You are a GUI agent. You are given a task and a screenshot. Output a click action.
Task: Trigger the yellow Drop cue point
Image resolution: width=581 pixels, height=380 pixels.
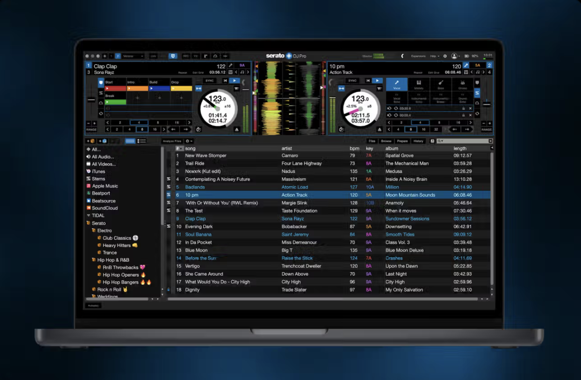point(181,89)
